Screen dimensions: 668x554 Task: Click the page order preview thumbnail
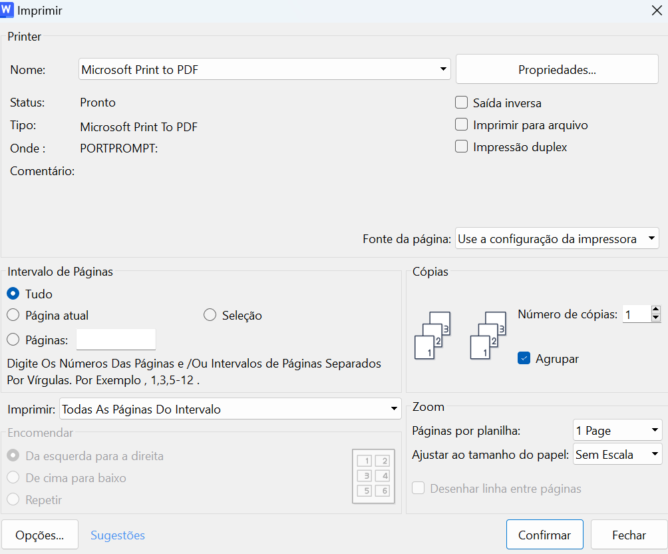coord(373,476)
